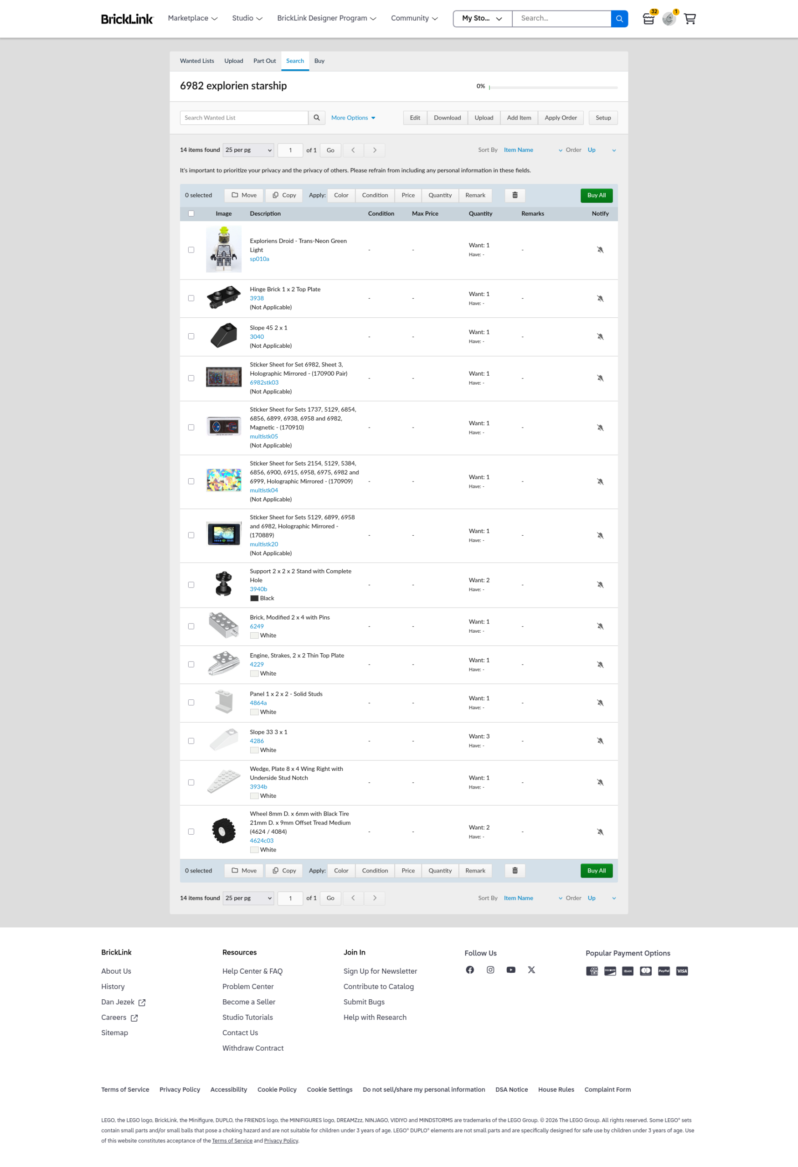Click the White color swatch for part 6249

(254, 635)
